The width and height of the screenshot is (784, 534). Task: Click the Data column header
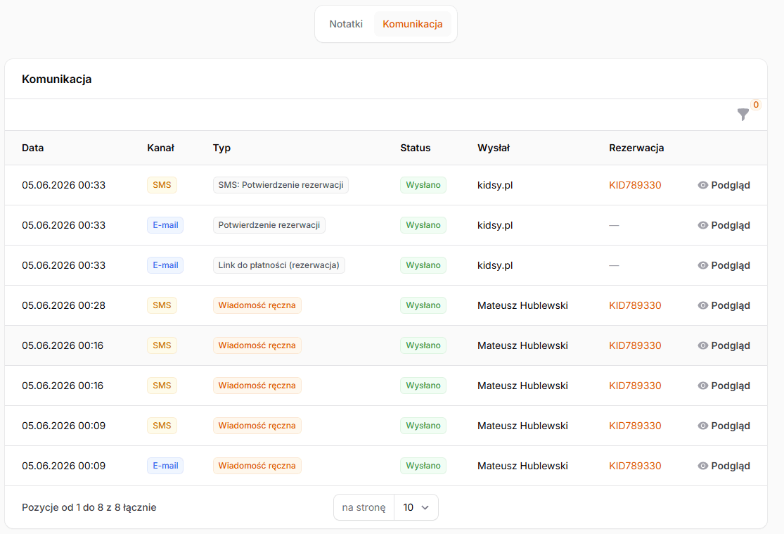pyautogui.click(x=32, y=148)
